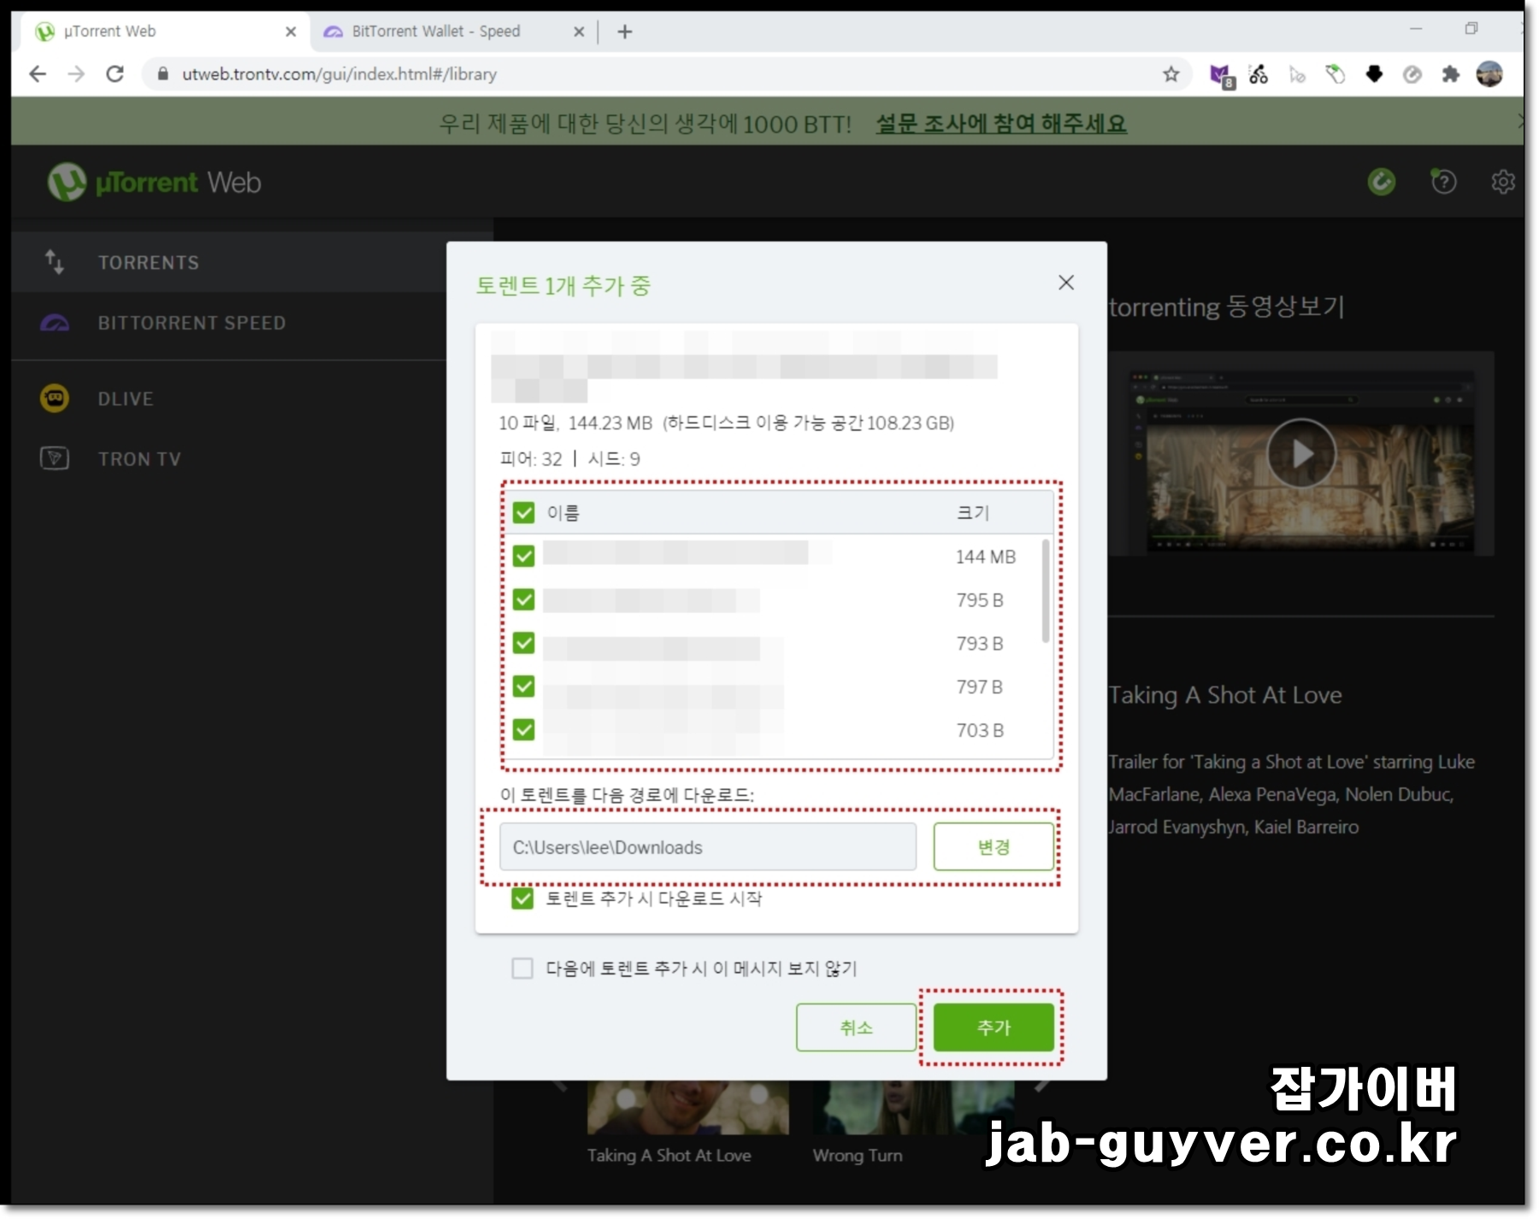Click the file list scrollbar
1539x1219 pixels.
point(1045,592)
